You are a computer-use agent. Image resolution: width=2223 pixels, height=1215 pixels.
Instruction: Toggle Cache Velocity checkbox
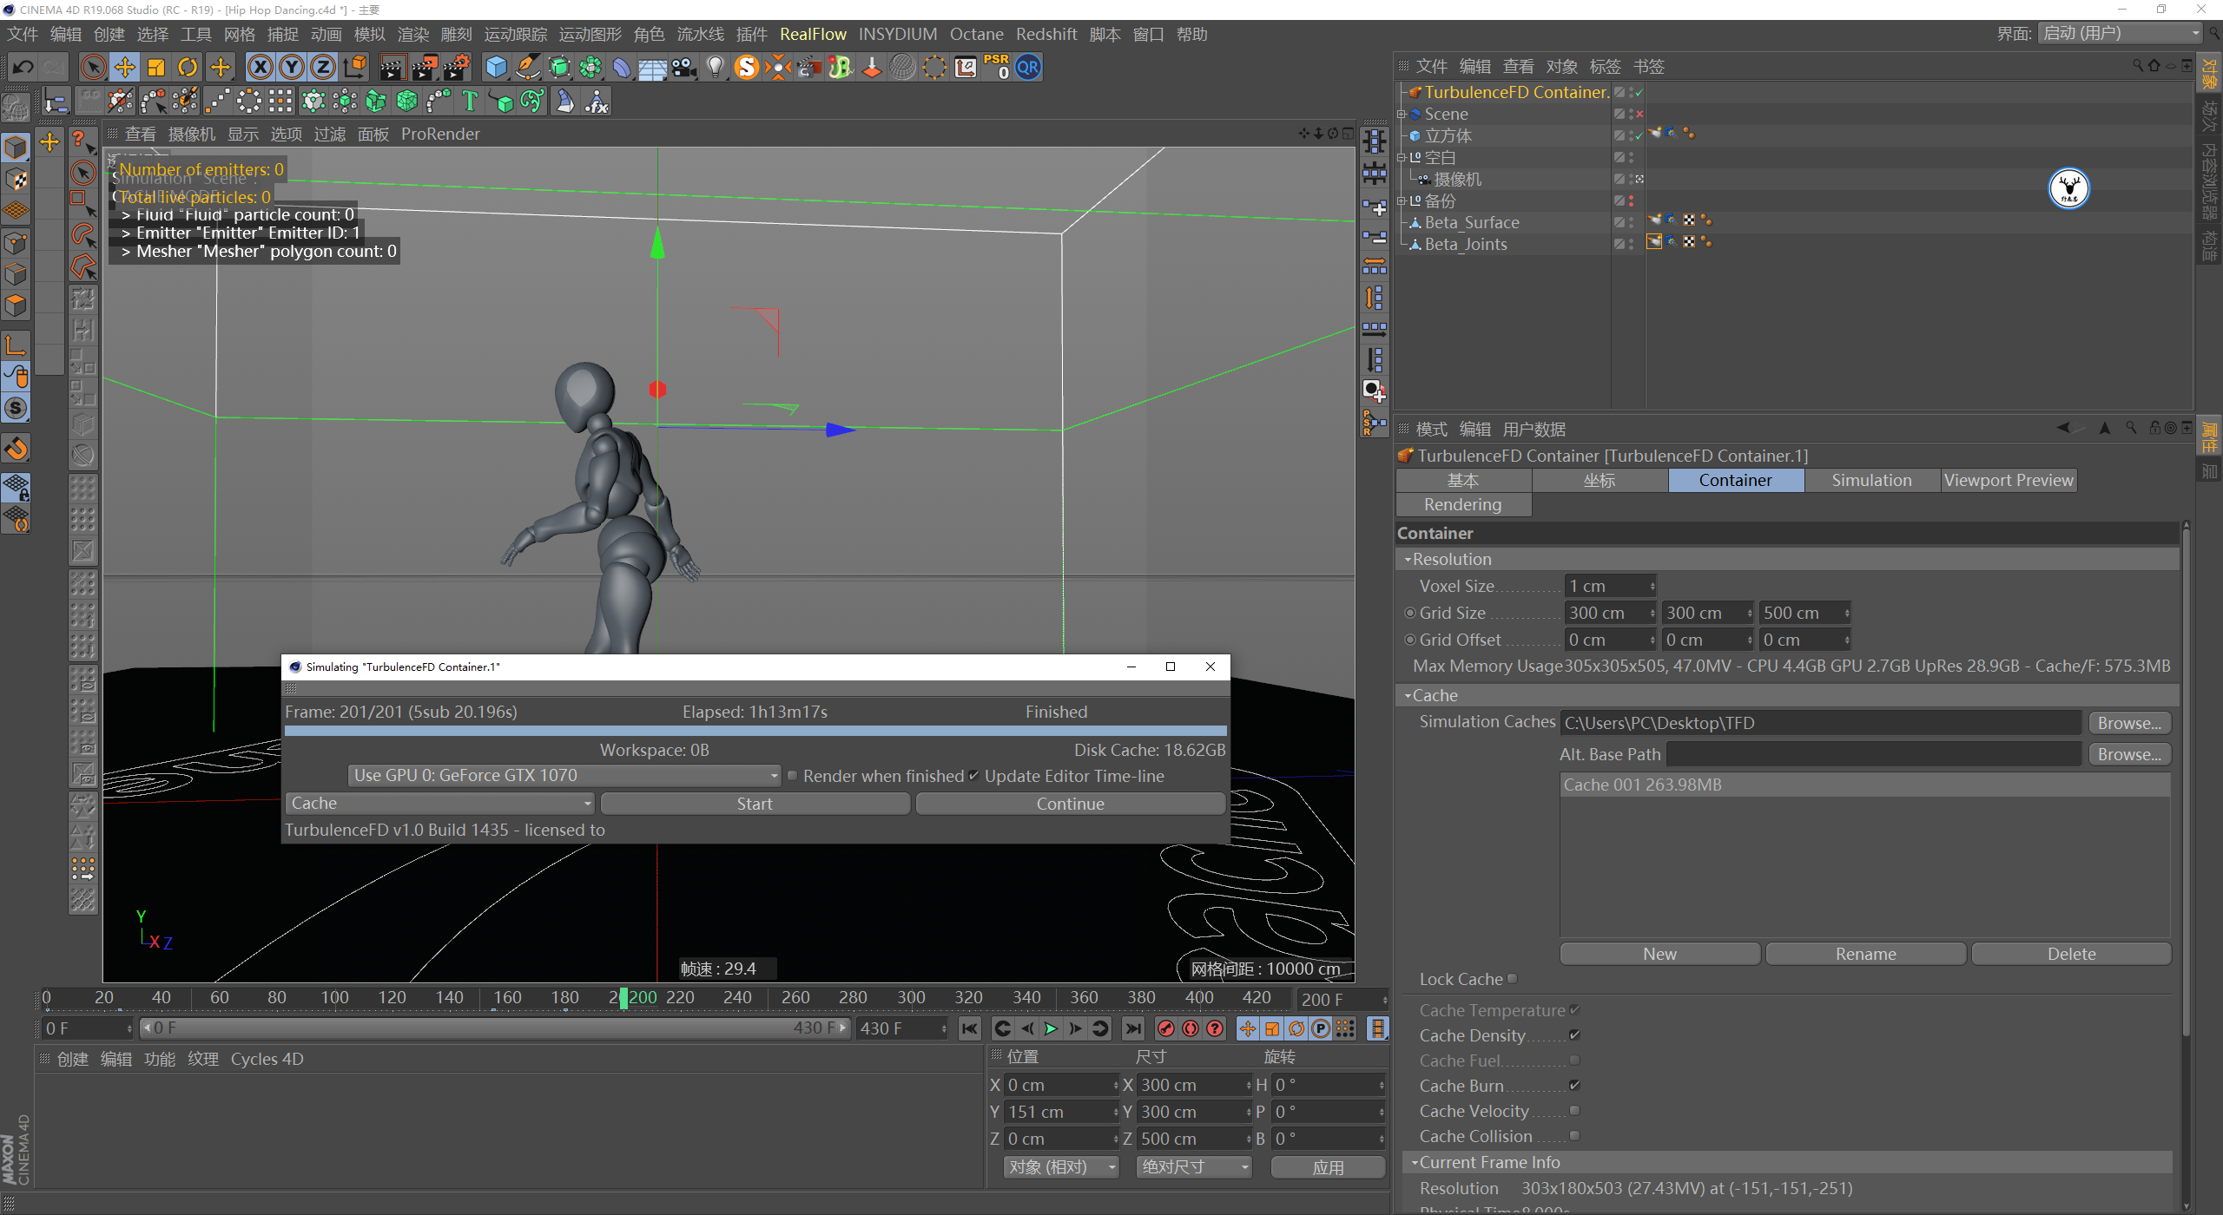[x=1574, y=1111]
